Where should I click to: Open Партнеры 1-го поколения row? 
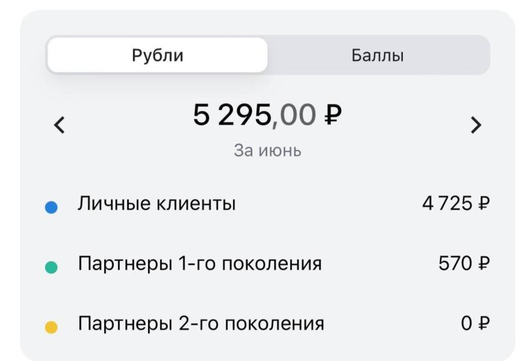click(267, 264)
